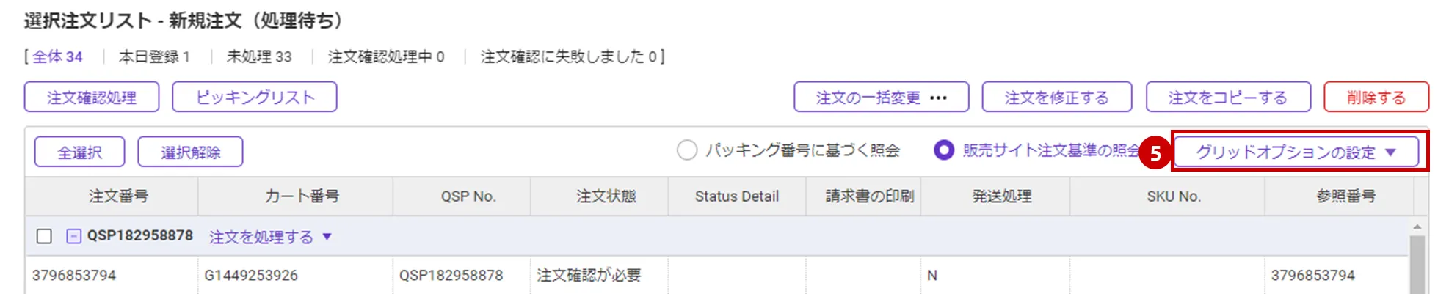Click the 注文状態 column header
Image resolution: width=1449 pixels, height=294 pixels.
(606, 196)
